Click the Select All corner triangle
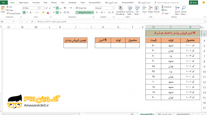The image size is (207, 115). pyautogui.click(x=203, y=27)
